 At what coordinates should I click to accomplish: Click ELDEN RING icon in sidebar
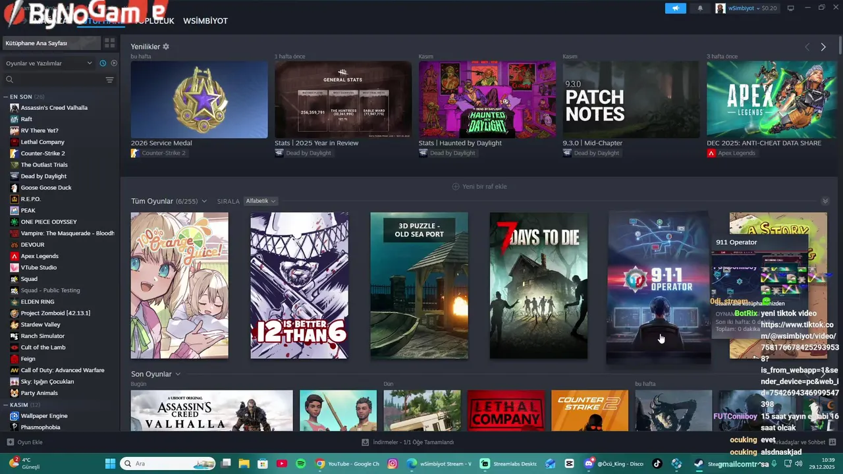click(x=14, y=302)
